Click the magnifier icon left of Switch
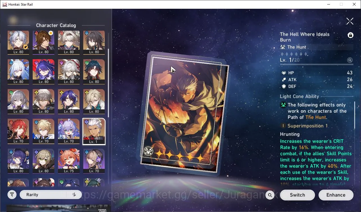 pos(270,195)
